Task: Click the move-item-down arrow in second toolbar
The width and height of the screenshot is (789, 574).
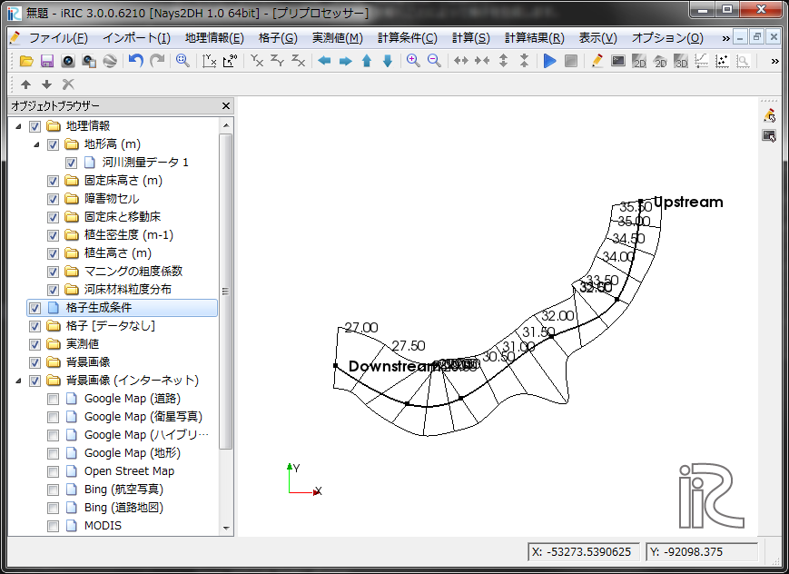Action: point(47,84)
